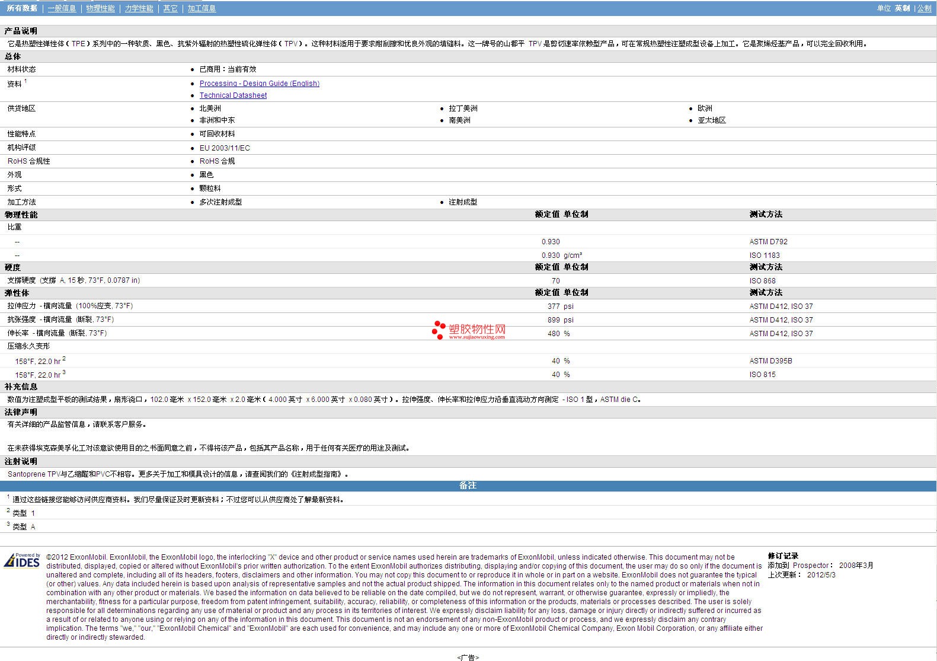This screenshot has height=661, width=937.
Task: Select the 377 psi tensile stress value
Action: [560, 306]
